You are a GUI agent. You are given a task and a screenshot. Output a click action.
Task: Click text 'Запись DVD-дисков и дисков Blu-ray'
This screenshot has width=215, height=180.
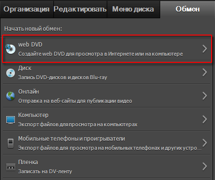(x=63, y=77)
